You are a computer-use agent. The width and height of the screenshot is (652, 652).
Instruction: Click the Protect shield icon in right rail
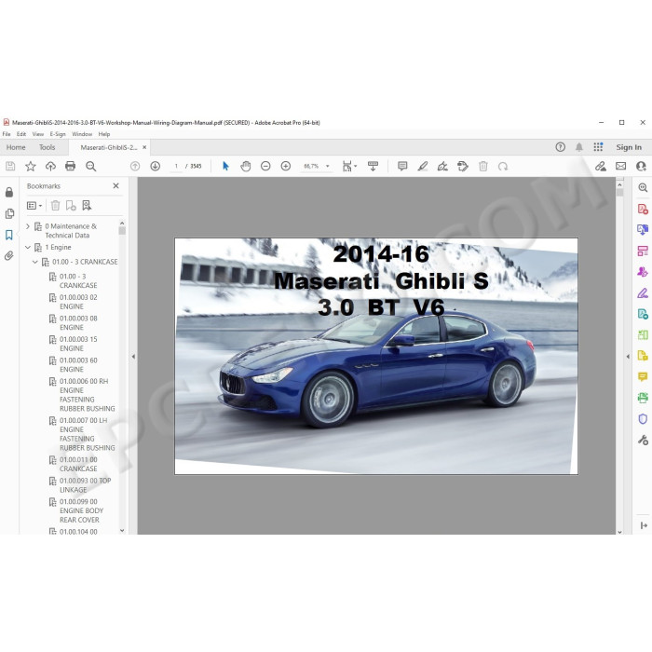point(643,419)
